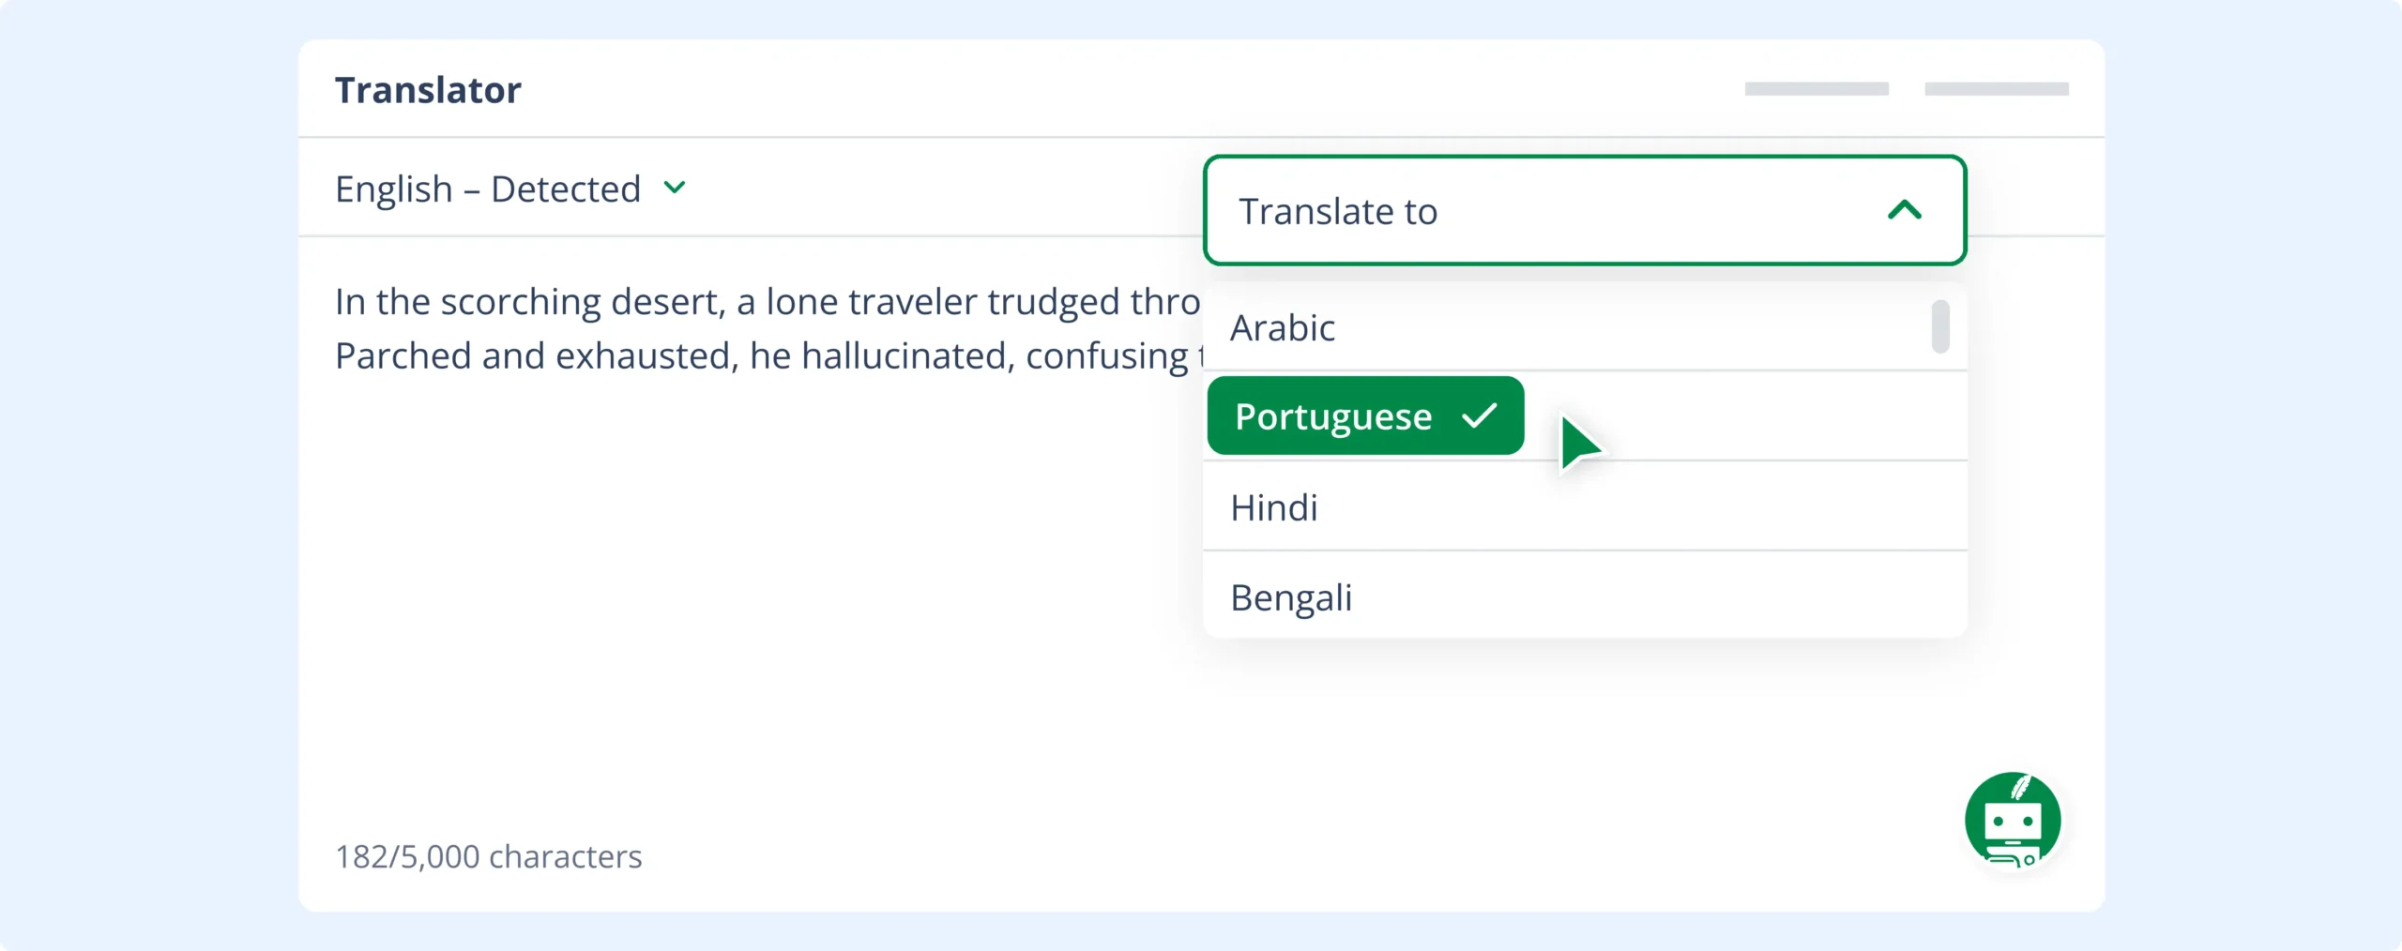Click the first grey placeholder bar in header
Screen dimensions: 2402x951
pyautogui.click(x=1817, y=89)
